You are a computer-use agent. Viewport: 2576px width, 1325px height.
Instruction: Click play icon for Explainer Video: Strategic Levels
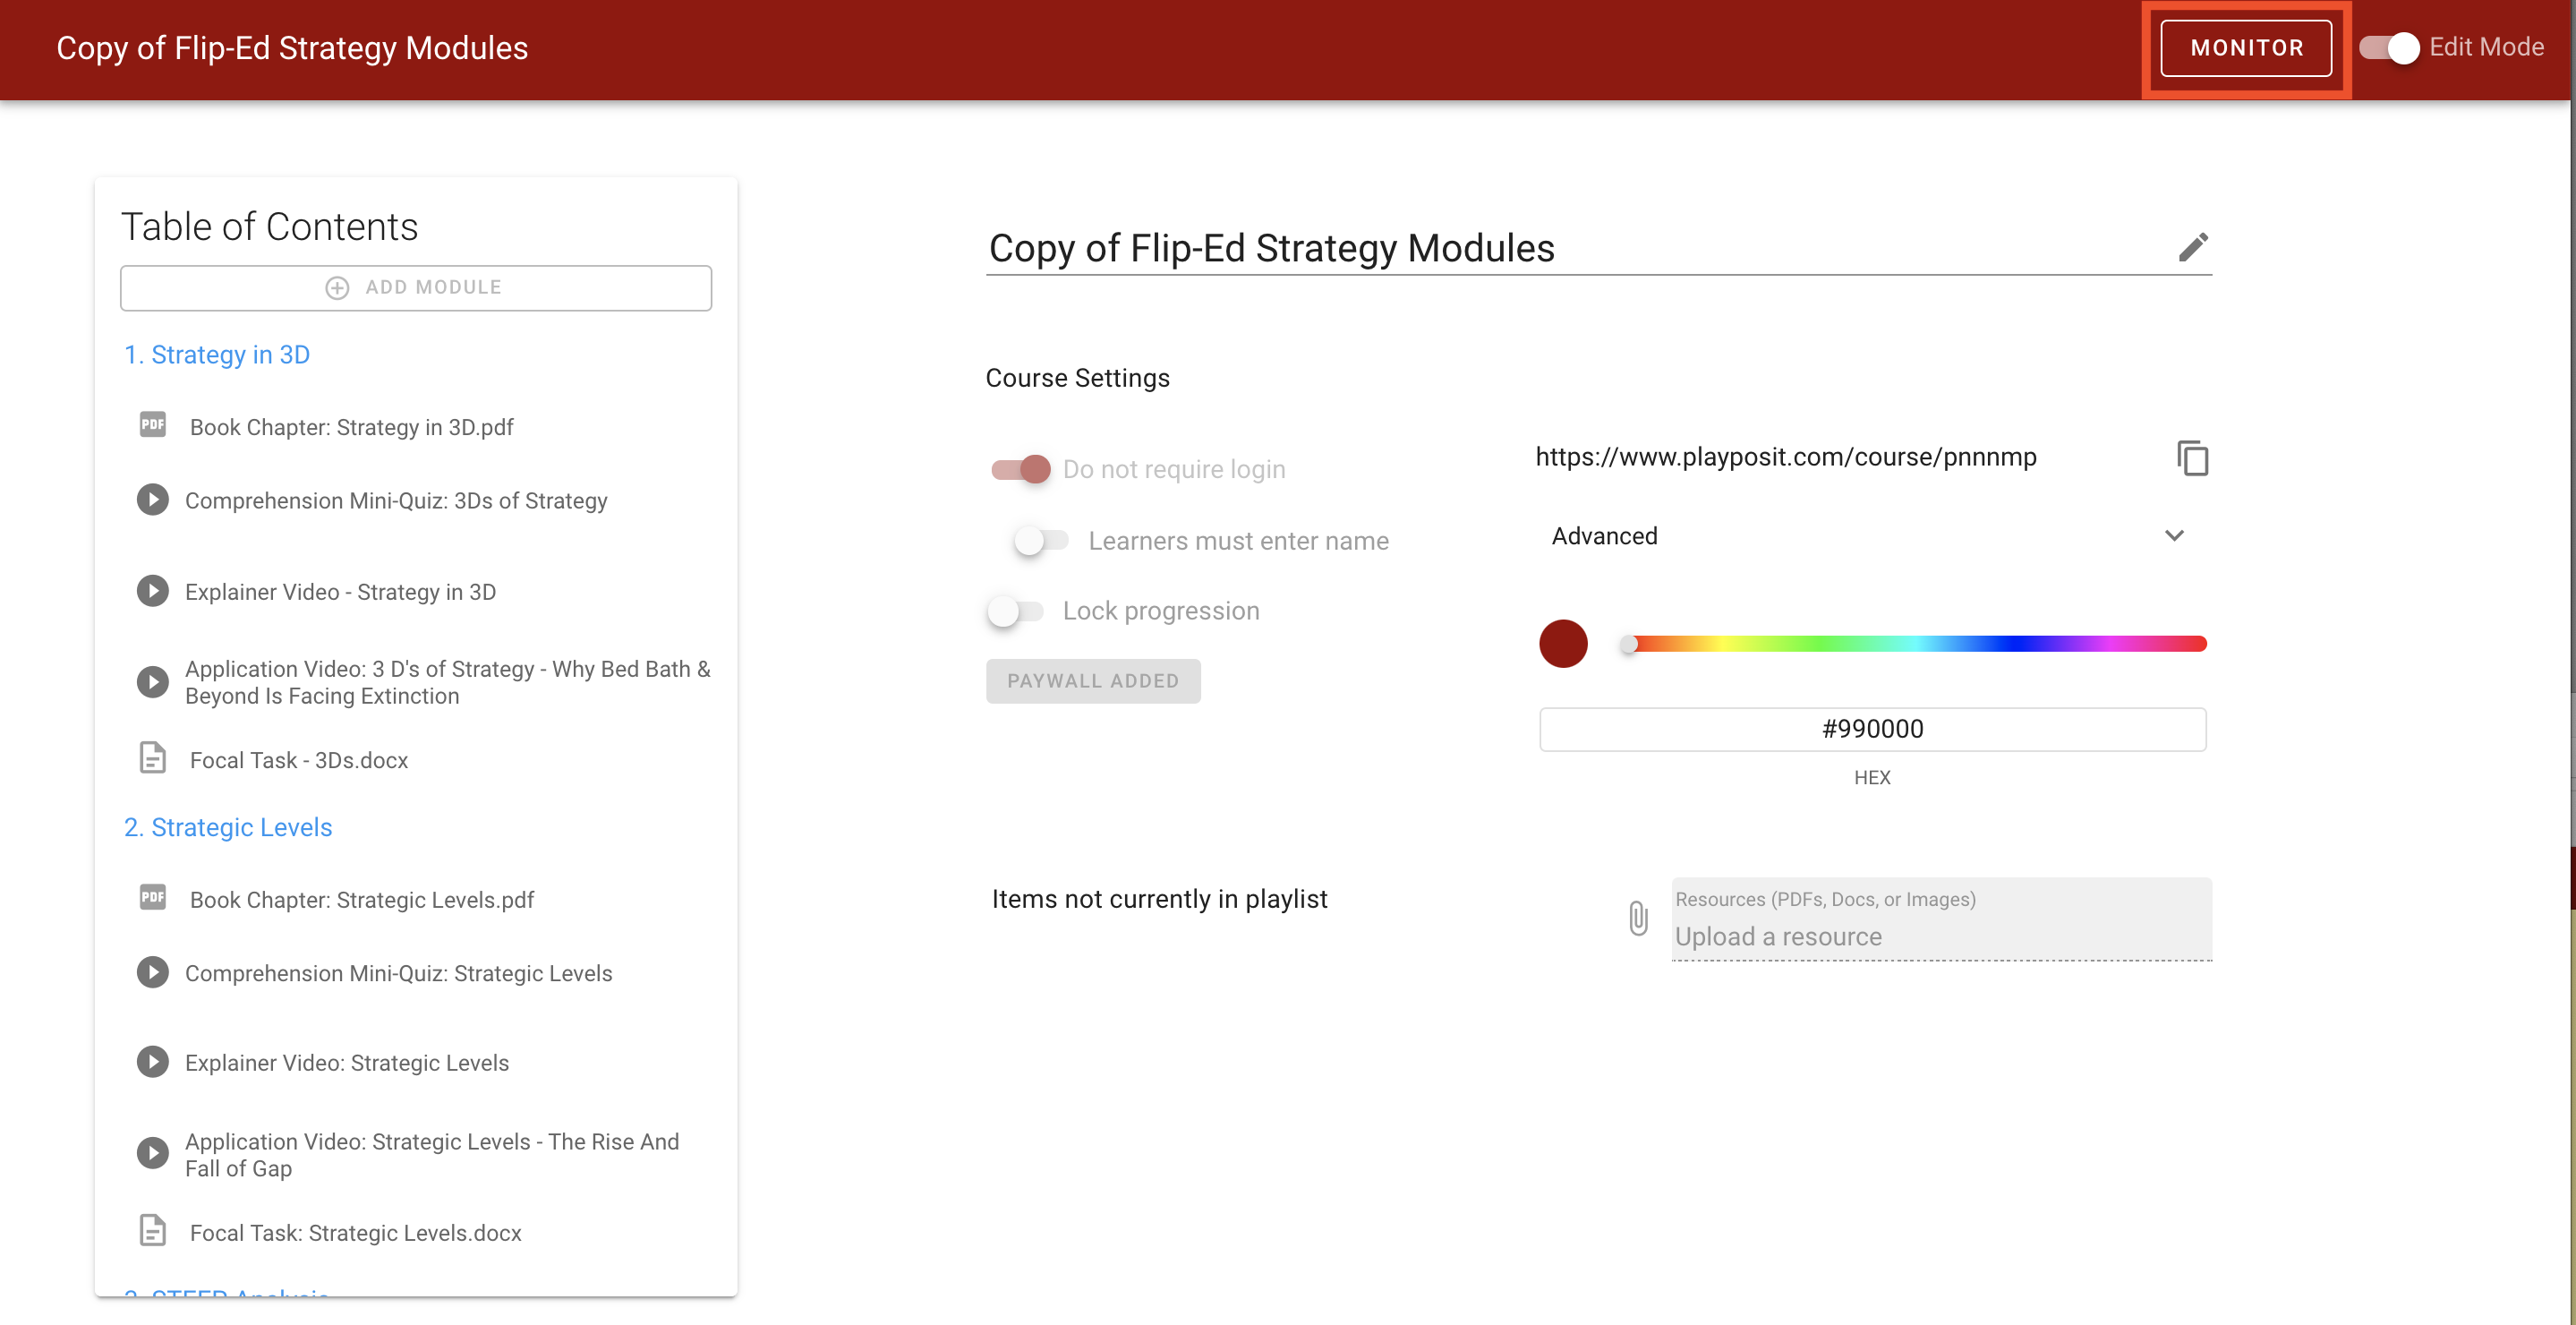pos(152,1061)
